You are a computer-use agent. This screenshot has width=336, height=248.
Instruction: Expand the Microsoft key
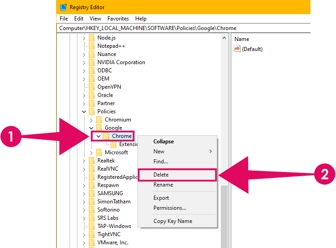pyautogui.click(x=92, y=153)
